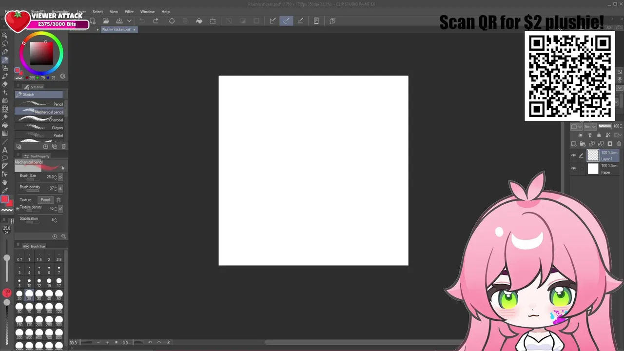Open the Window menu

click(x=147, y=12)
